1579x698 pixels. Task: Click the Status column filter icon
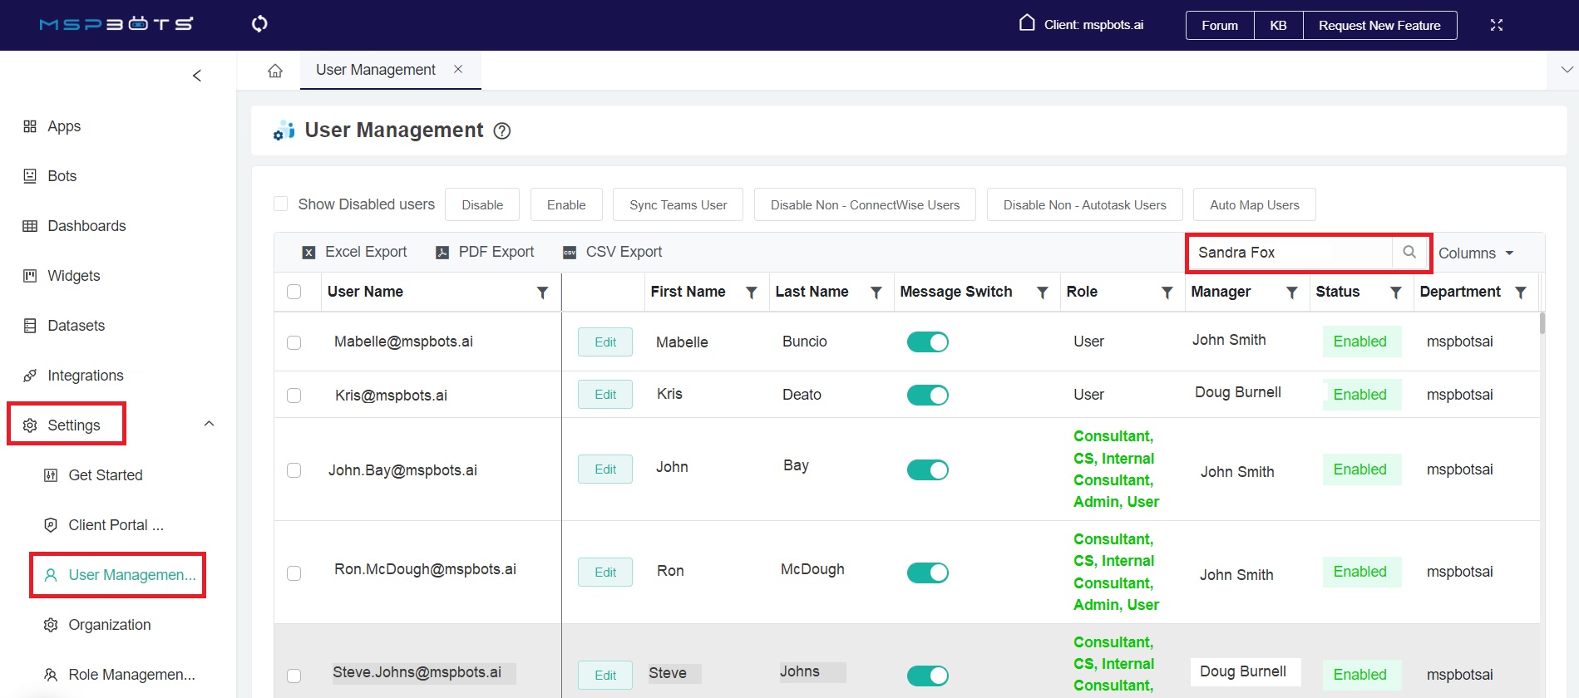pyautogui.click(x=1395, y=292)
